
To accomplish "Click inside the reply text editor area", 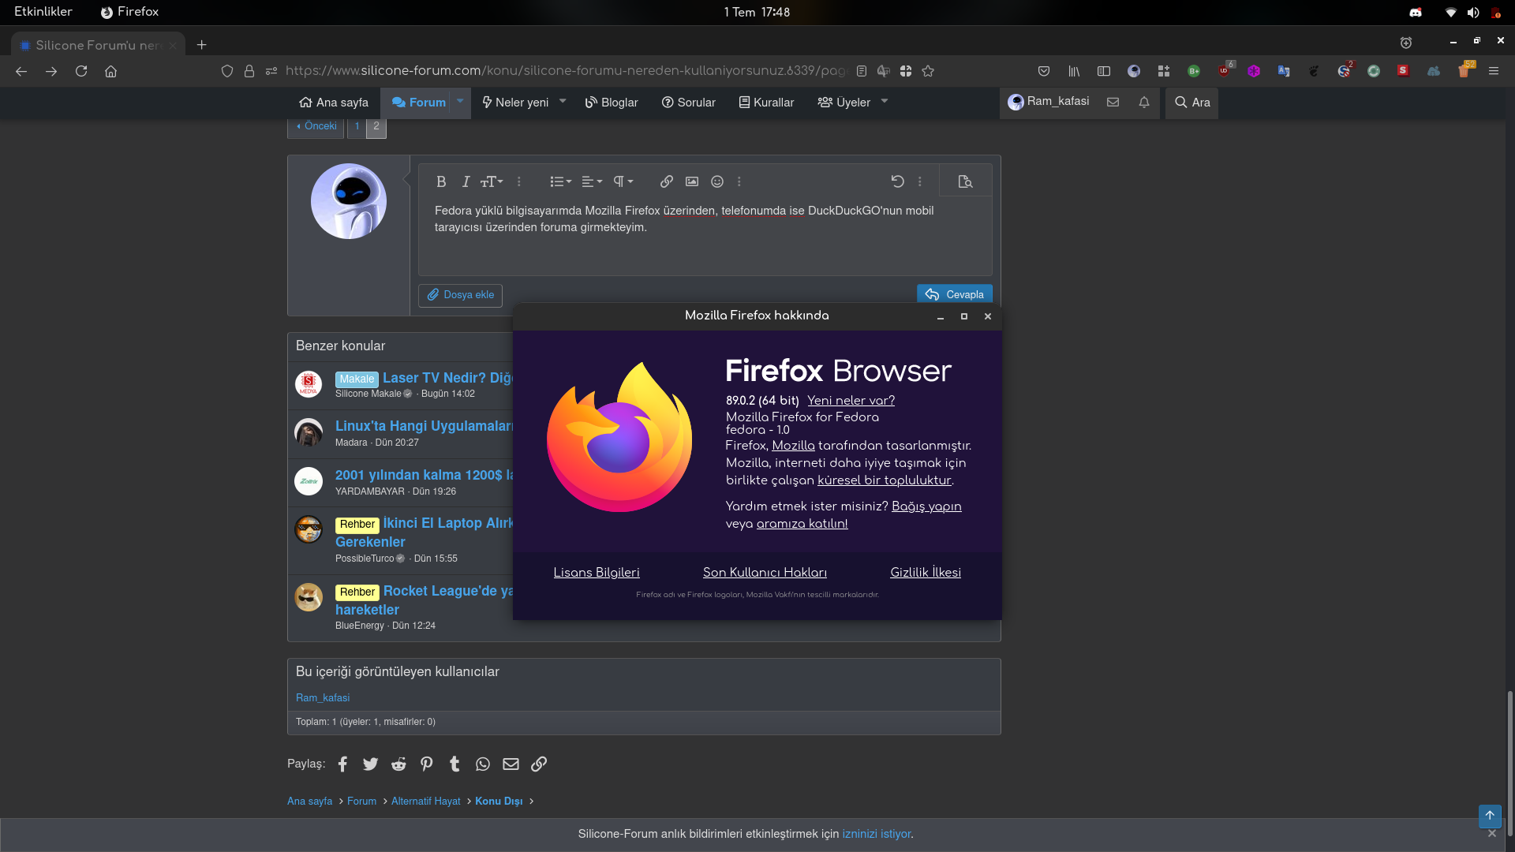I will [x=705, y=237].
